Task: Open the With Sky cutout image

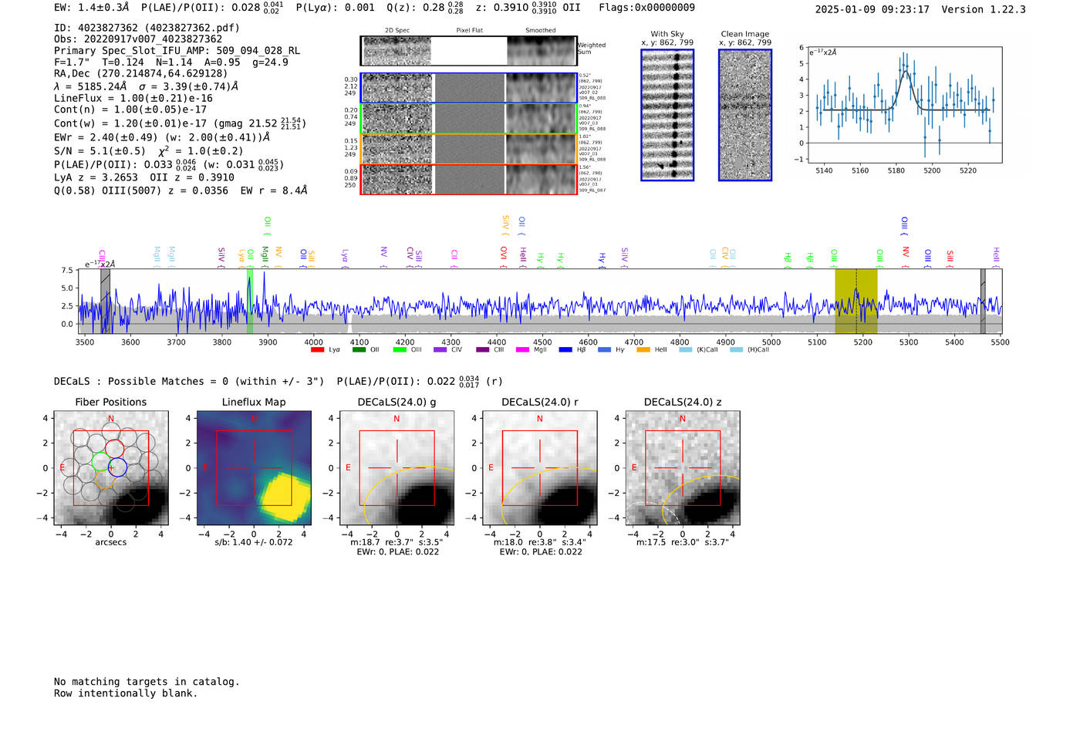Action: 667,115
